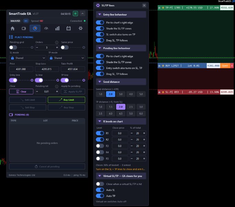
Task: Enable the R3 level toggle
Action: click(x=100, y=146)
